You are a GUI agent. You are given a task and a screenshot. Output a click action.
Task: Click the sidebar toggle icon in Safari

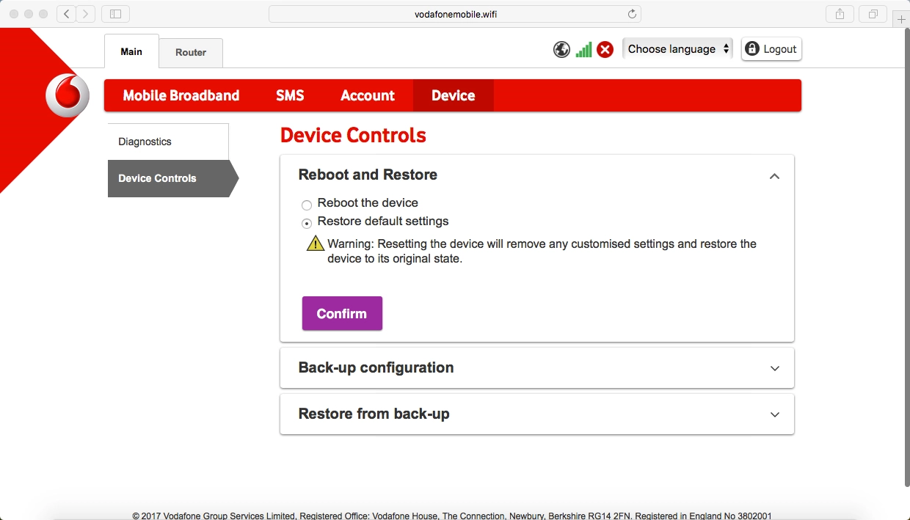coord(114,13)
